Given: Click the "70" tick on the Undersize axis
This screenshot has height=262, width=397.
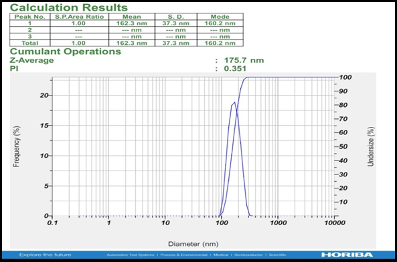Looking at the screenshot, I should click(x=343, y=119).
